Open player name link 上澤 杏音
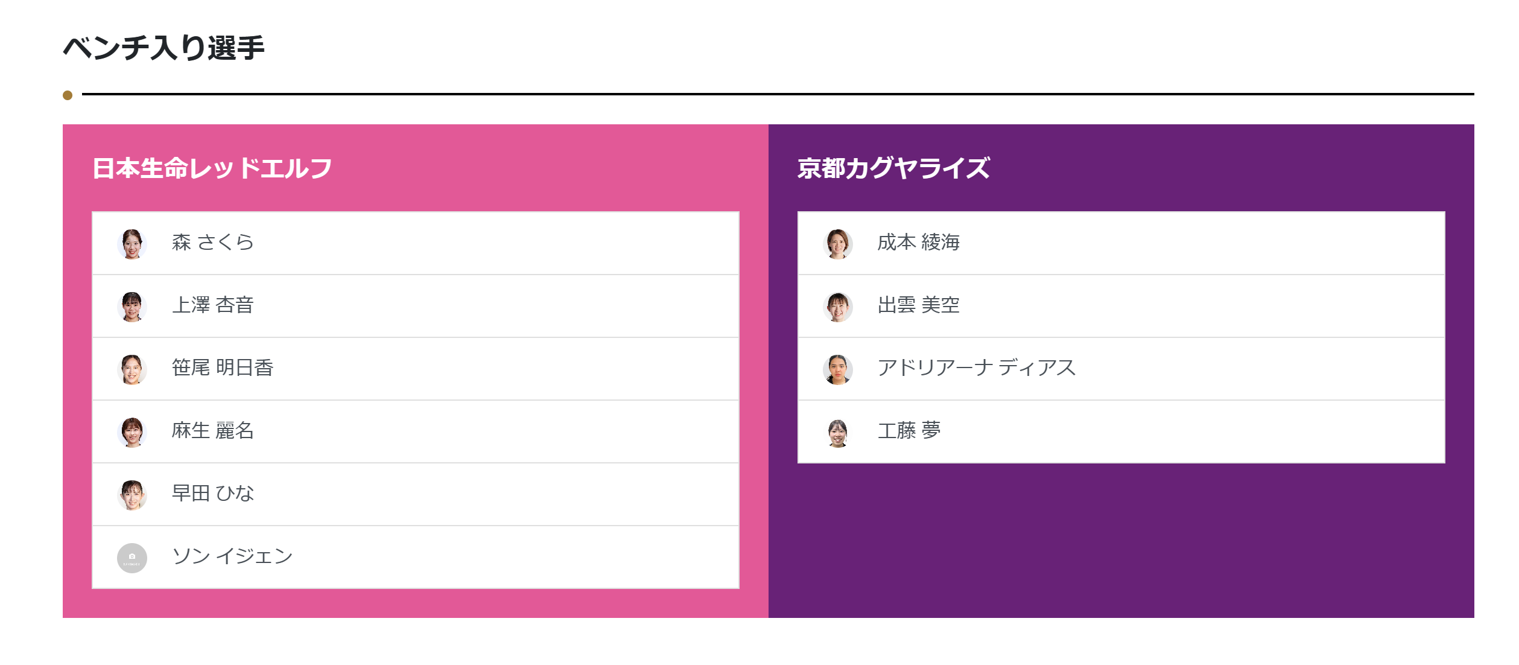The height and width of the screenshot is (665, 1519). [x=212, y=305]
